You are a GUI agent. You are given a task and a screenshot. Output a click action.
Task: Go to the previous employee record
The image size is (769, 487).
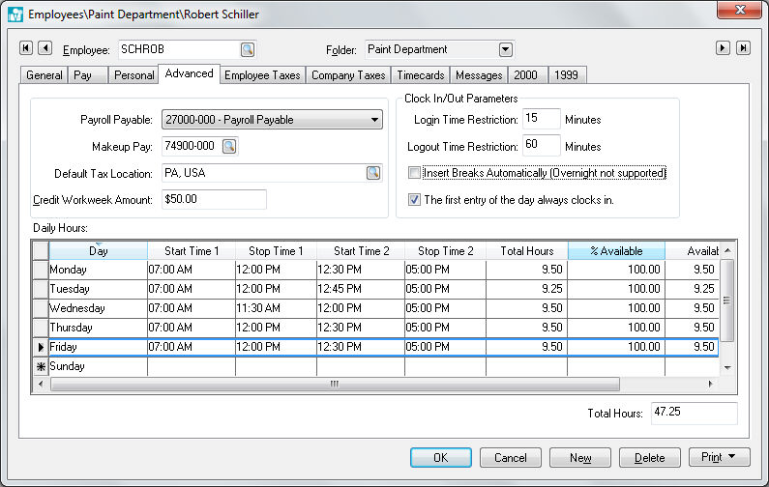pyautogui.click(x=44, y=48)
